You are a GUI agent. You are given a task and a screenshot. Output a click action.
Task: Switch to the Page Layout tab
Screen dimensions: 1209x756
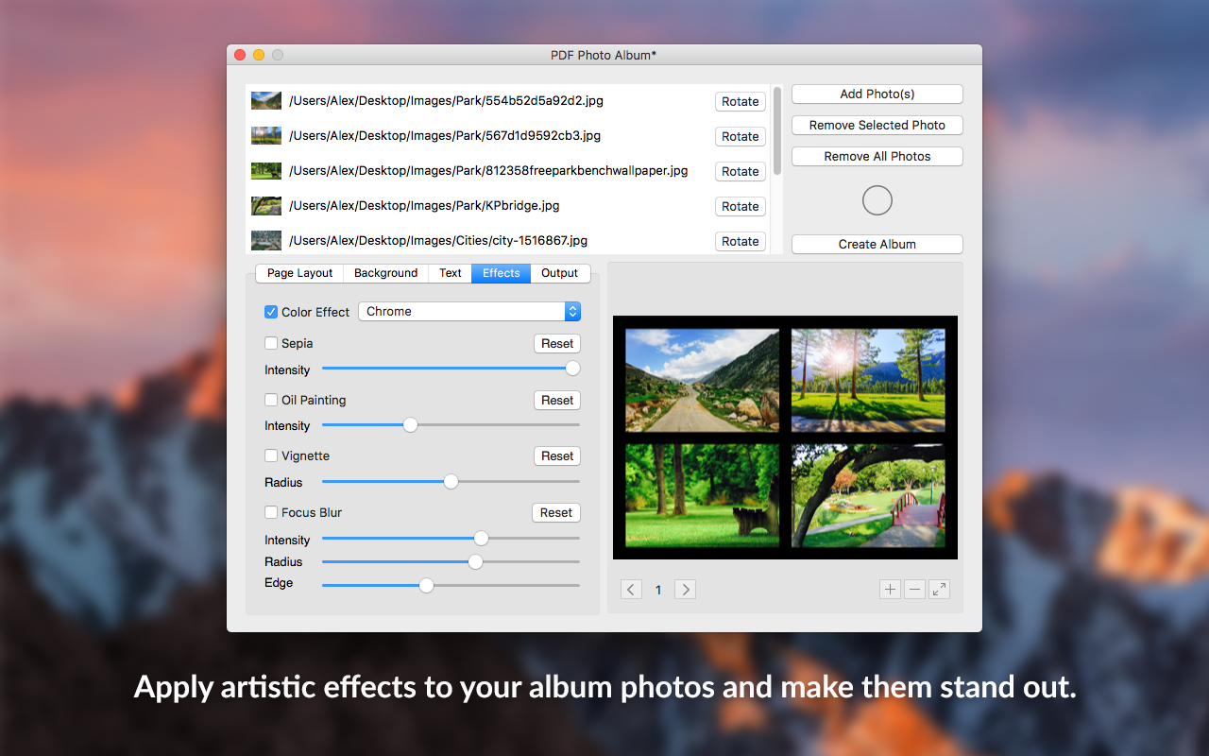click(299, 273)
